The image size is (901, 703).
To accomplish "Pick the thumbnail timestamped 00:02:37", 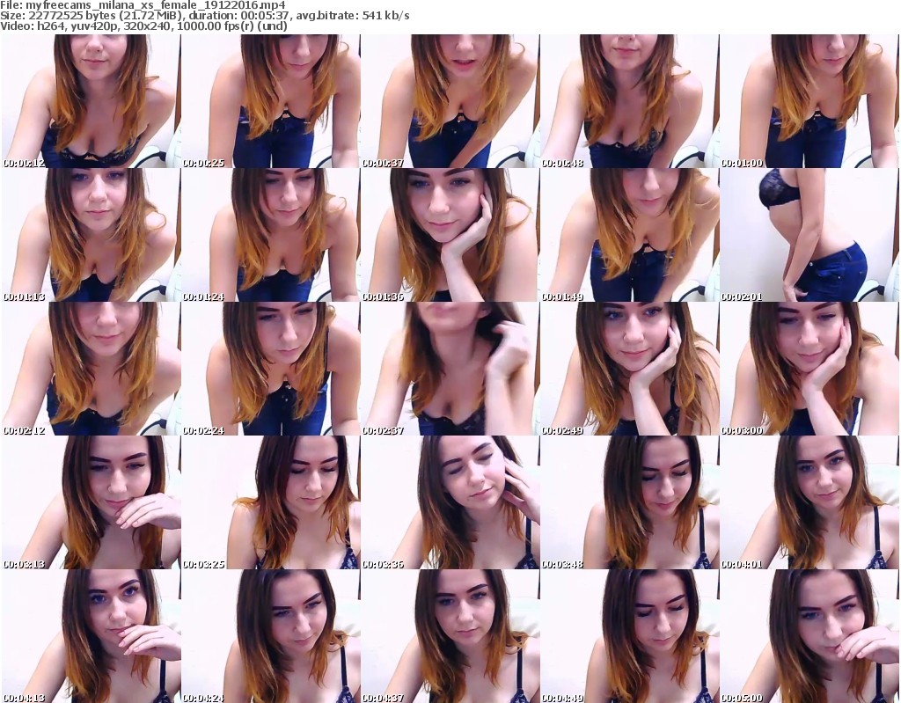I will pyautogui.click(x=450, y=369).
